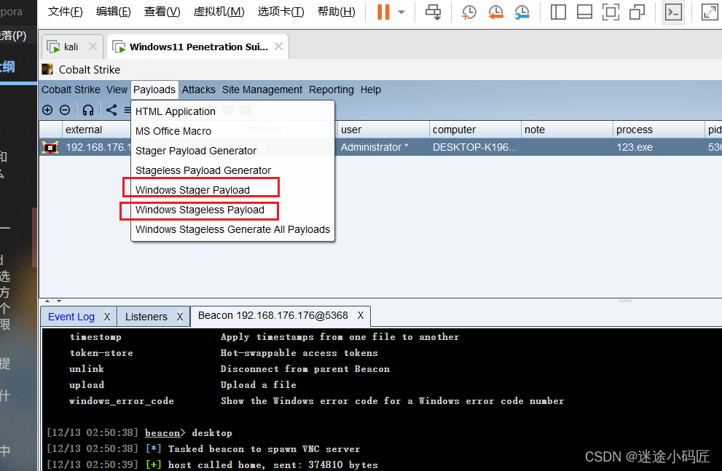Open console view terminal icon

[x=673, y=12]
